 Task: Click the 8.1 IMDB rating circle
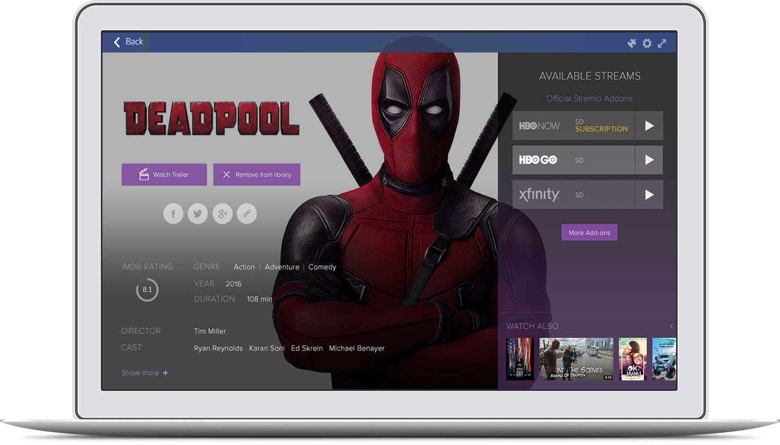click(x=147, y=290)
